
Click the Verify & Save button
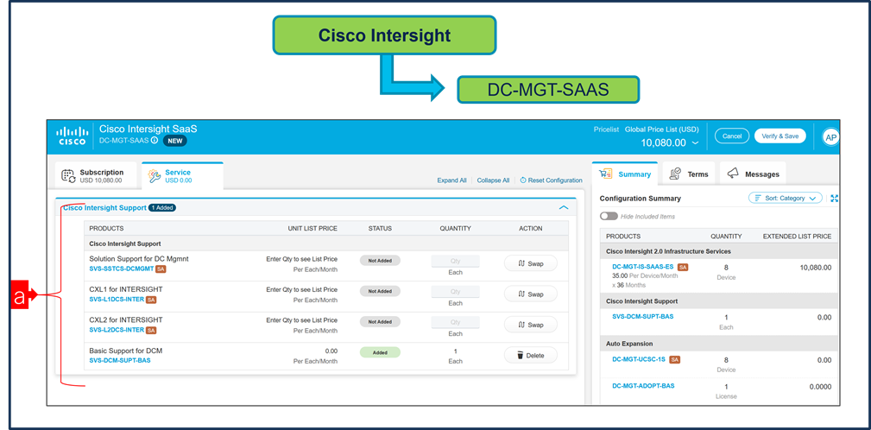(779, 136)
